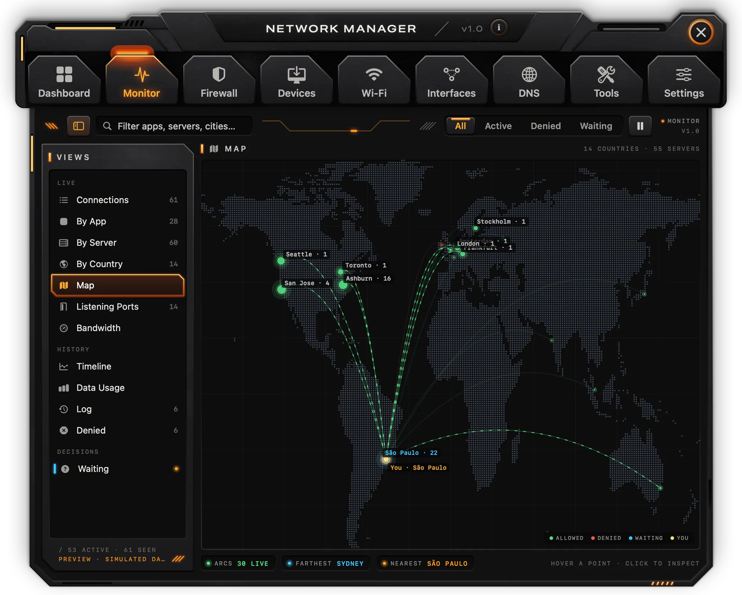Screen dimensions: 742x595
Task: Open the Listening Ports view
Action: pos(118,307)
